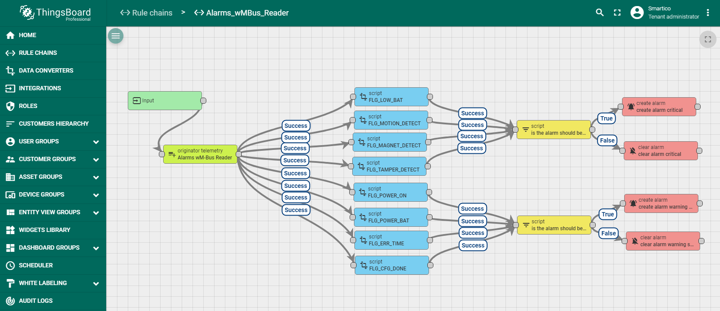Screen dimensions: 720x311
Task: Expand Dashboard Groups in the sidebar
Action: click(x=96, y=248)
